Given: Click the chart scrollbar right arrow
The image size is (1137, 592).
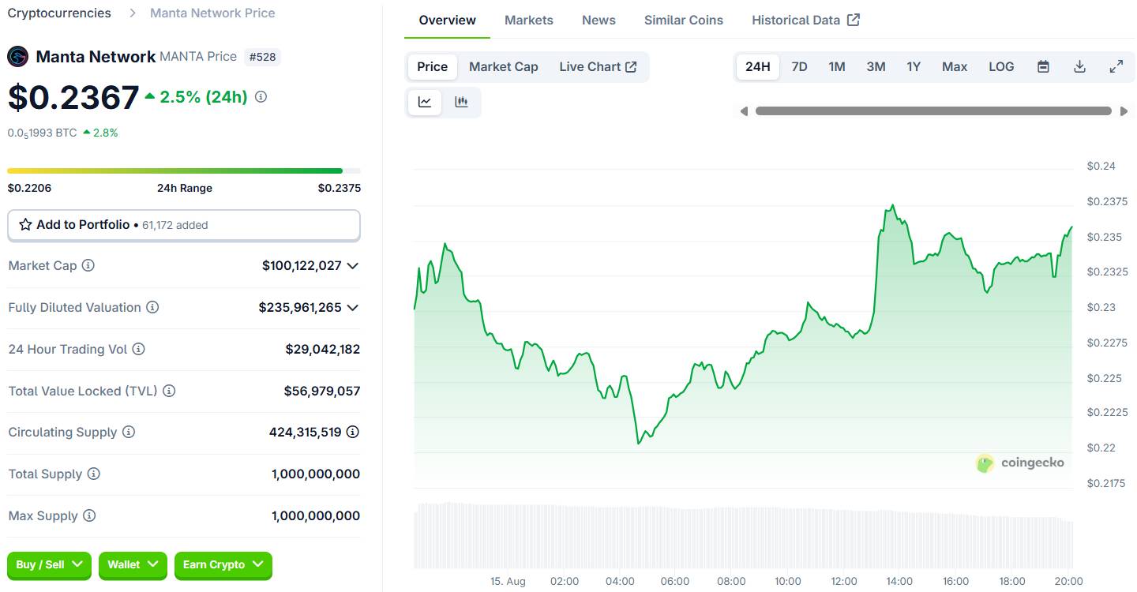Looking at the screenshot, I should coord(1124,111).
